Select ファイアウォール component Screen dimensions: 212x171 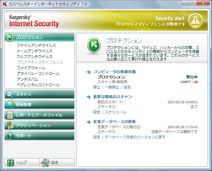[x=31, y=68]
